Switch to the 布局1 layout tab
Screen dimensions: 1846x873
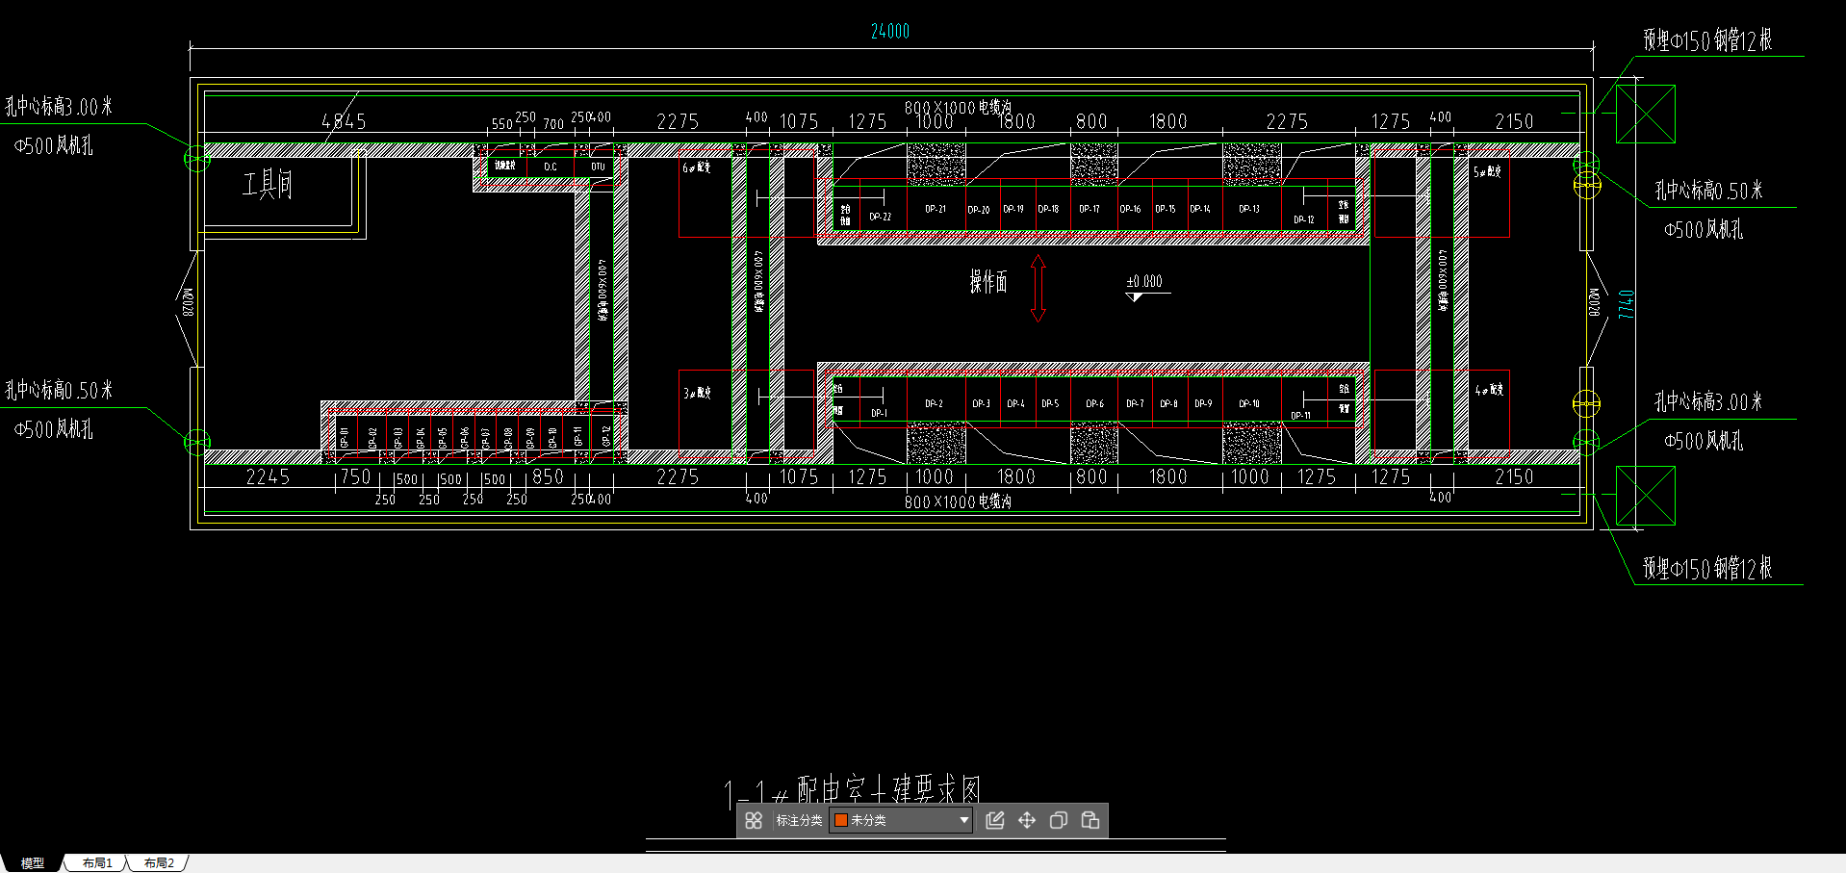tap(97, 863)
